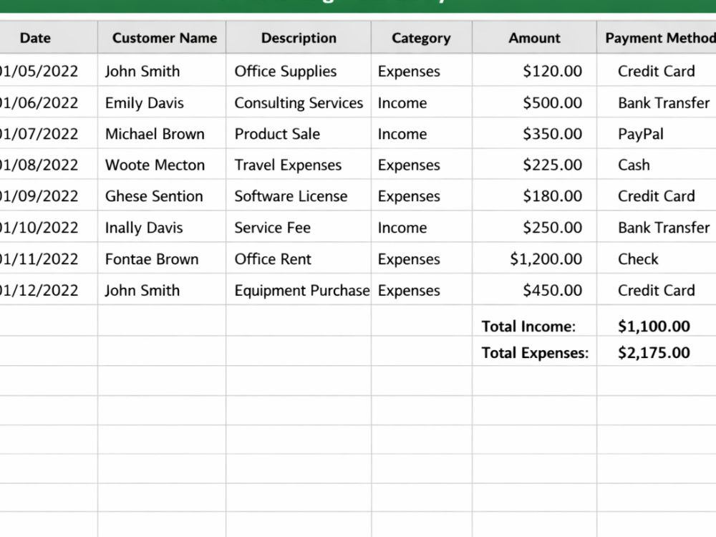This screenshot has height=537, width=716.
Task: Click the $1,100.00 total income value
Action: [654, 326]
